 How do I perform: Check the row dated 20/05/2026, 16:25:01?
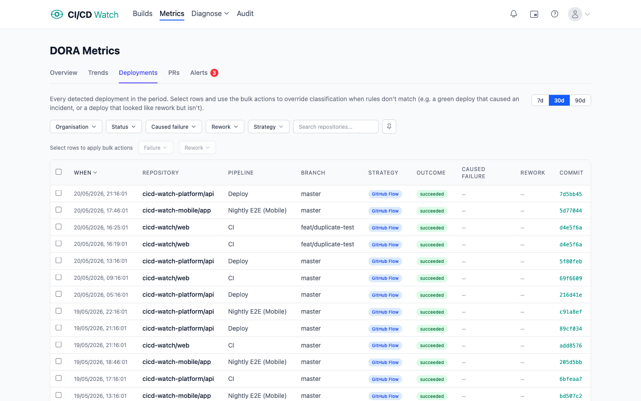pos(58,227)
